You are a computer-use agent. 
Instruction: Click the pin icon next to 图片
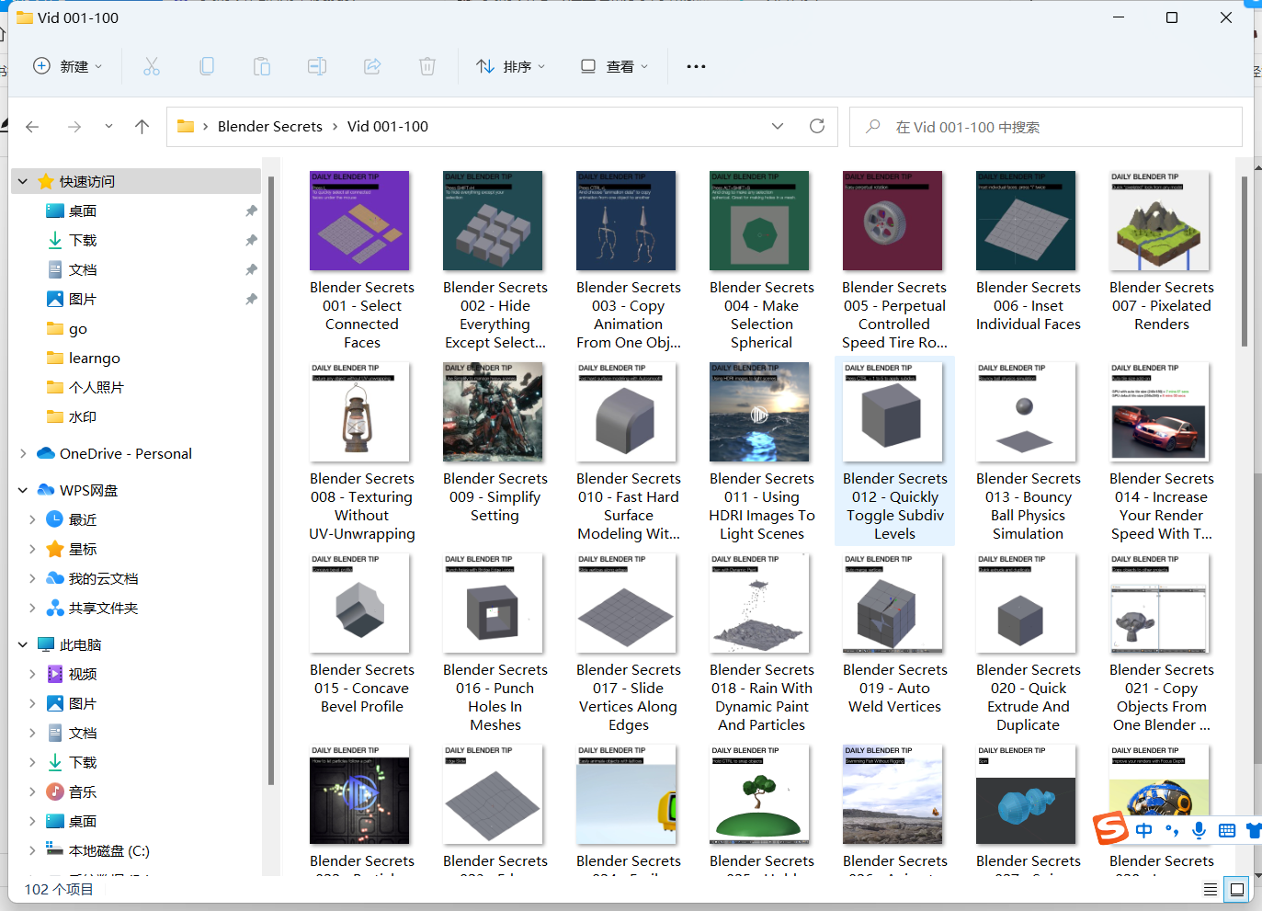251,299
